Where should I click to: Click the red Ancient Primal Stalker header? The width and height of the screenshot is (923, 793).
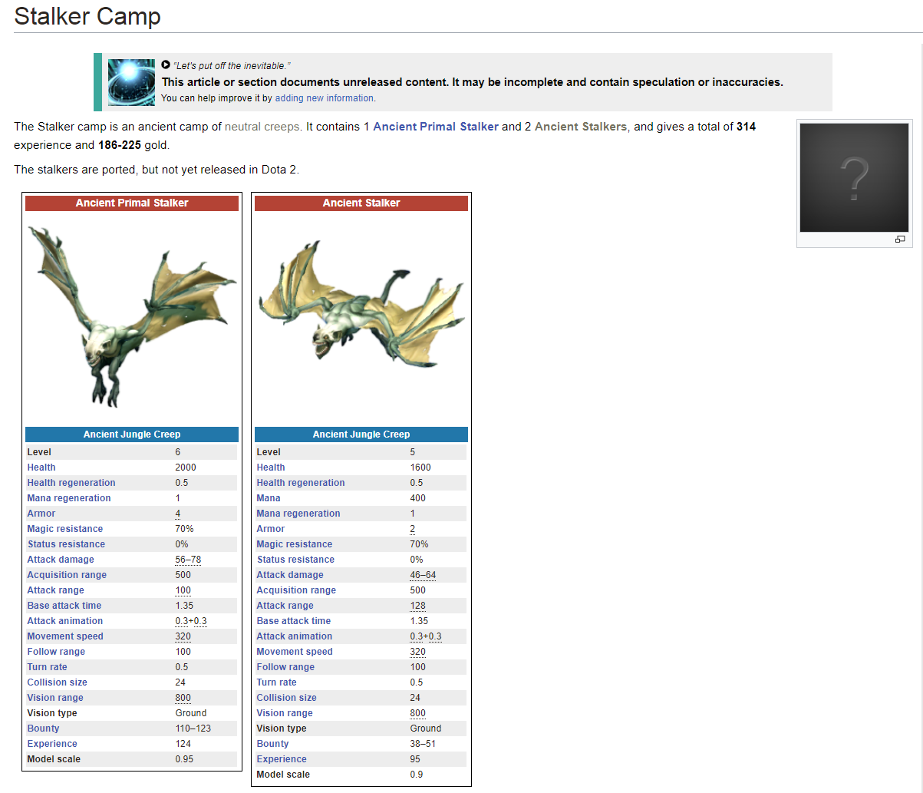132,203
